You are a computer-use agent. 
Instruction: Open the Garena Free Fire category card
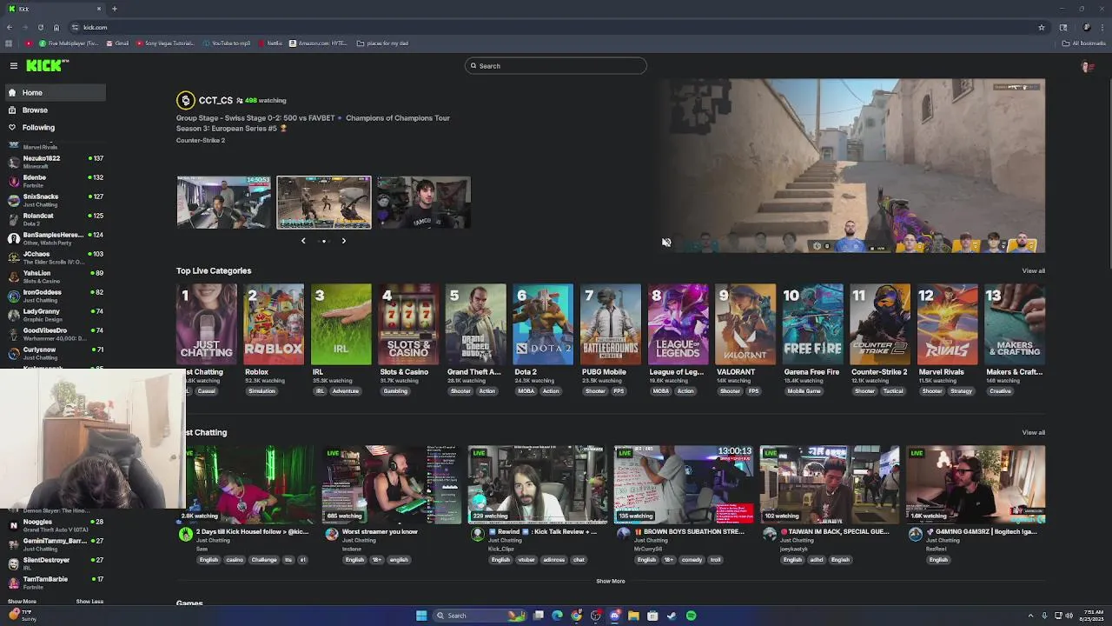[x=812, y=324]
